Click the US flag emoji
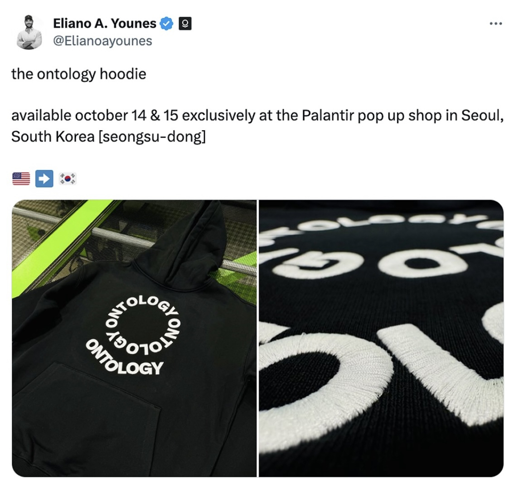514x481 pixels. point(21,179)
